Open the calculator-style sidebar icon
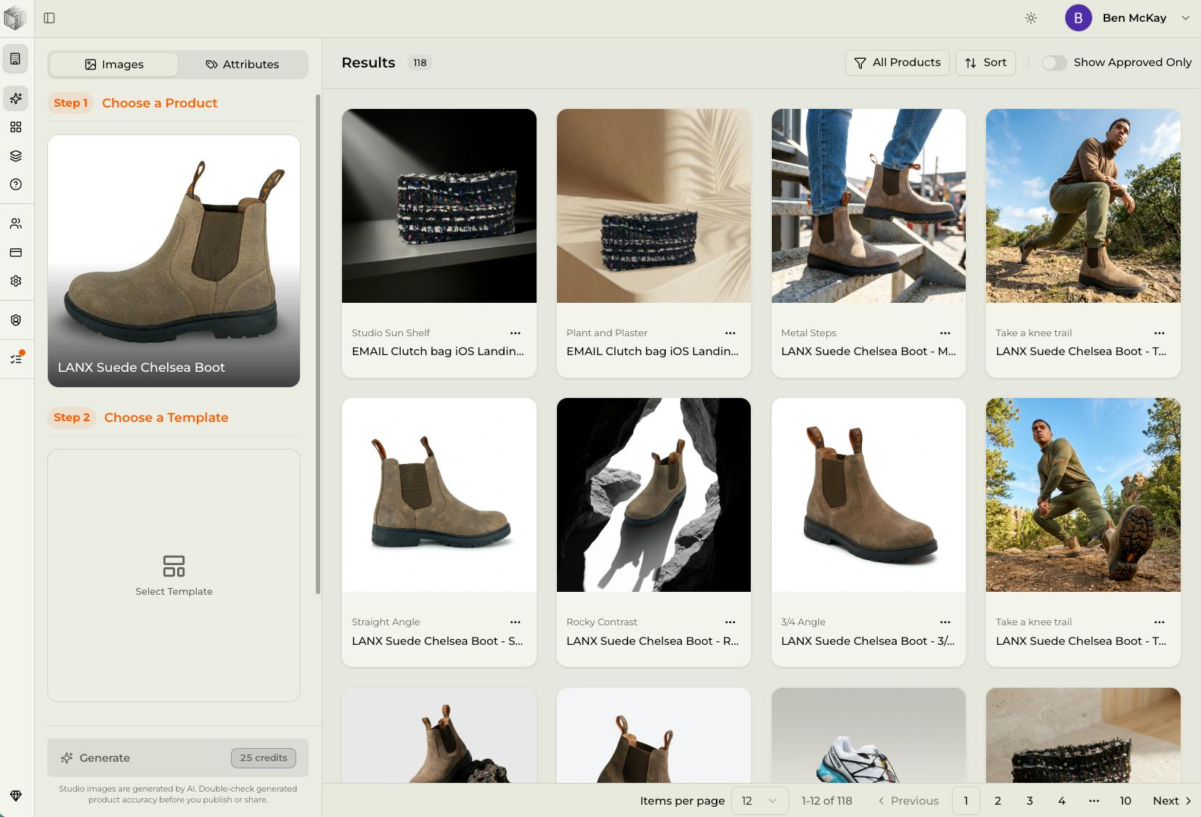The image size is (1201, 817). (15, 59)
